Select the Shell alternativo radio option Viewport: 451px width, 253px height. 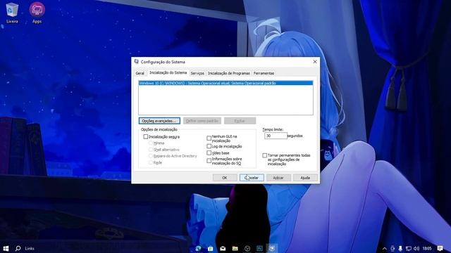(150, 150)
